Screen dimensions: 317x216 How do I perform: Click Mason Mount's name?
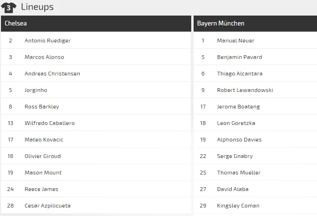point(43,173)
